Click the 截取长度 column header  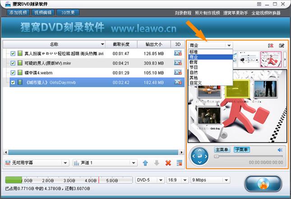click(x=121, y=45)
